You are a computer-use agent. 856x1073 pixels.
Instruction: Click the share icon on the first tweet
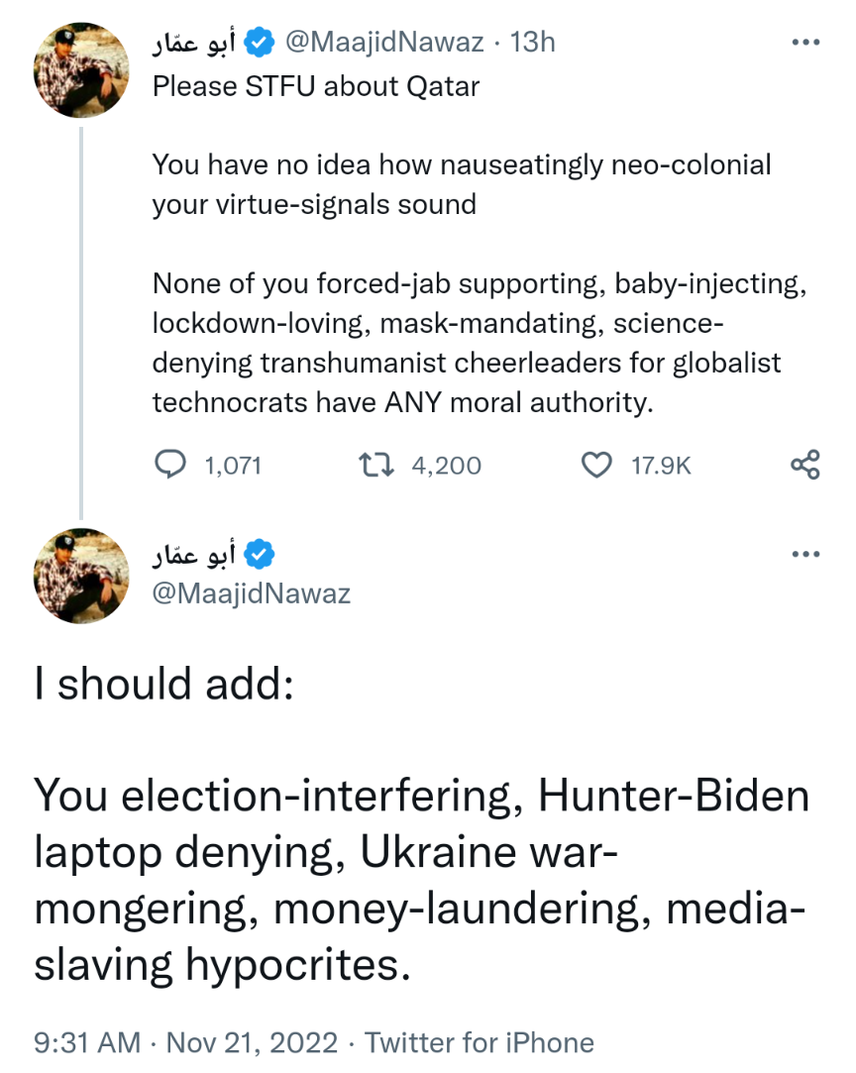point(805,465)
